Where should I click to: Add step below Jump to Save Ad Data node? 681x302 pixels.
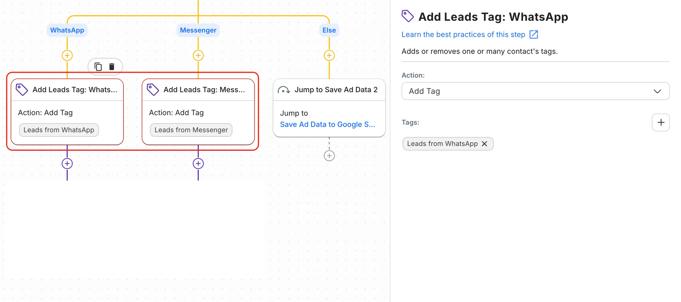(329, 156)
